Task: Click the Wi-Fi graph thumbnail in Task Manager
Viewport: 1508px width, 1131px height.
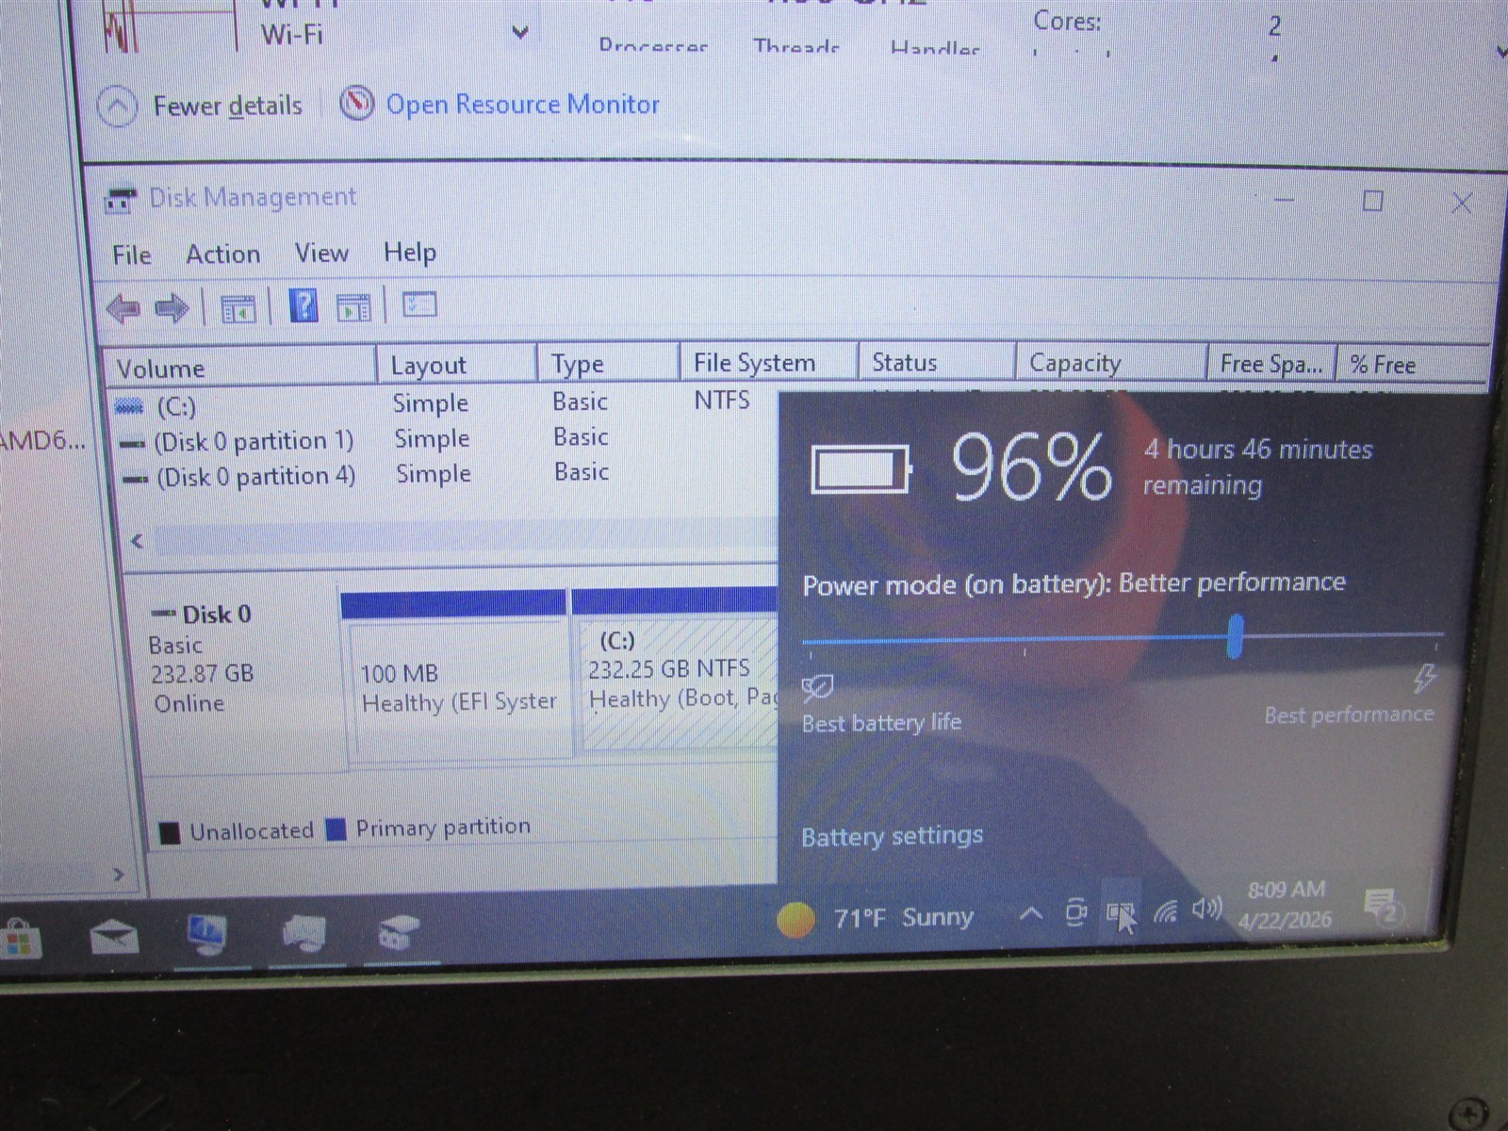Action: click(170, 26)
